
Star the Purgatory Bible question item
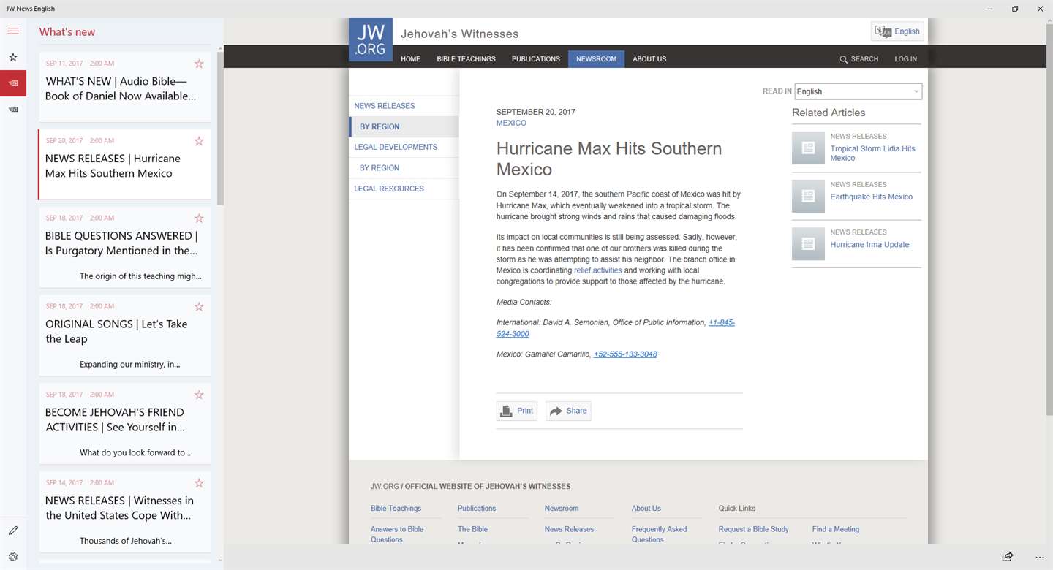point(199,218)
